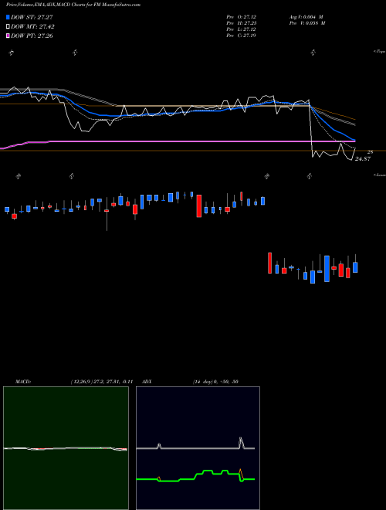The width and height of the screenshot is (386, 510).
Task: Click the 'Pre V: 0.058 M' volume text
Action: coord(307,23)
